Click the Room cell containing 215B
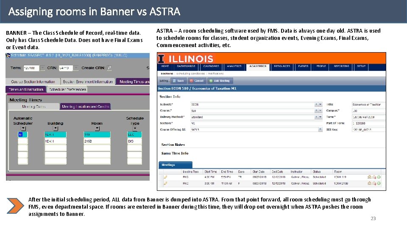The width and height of the screenshot is (407, 229). tap(97, 141)
